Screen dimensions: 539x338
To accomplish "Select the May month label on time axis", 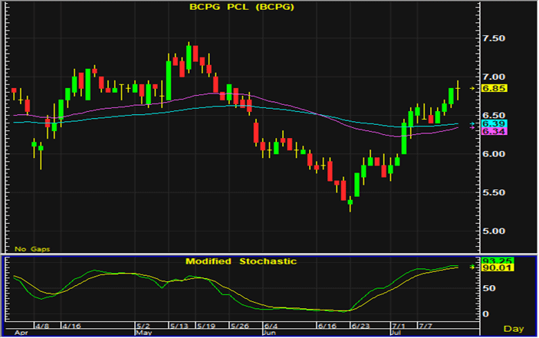I will click(143, 333).
